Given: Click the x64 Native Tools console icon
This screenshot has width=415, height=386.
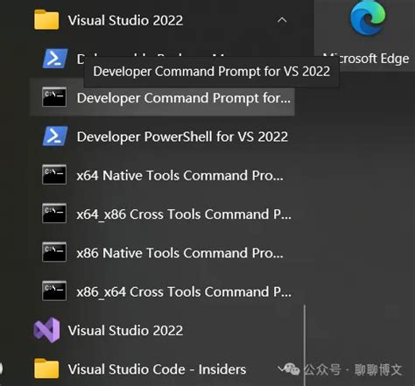Looking at the screenshot, I should pos(54,174).
